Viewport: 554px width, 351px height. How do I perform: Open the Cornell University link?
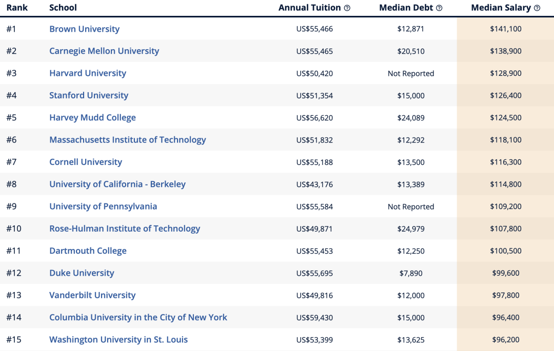(x=86, y=162)
